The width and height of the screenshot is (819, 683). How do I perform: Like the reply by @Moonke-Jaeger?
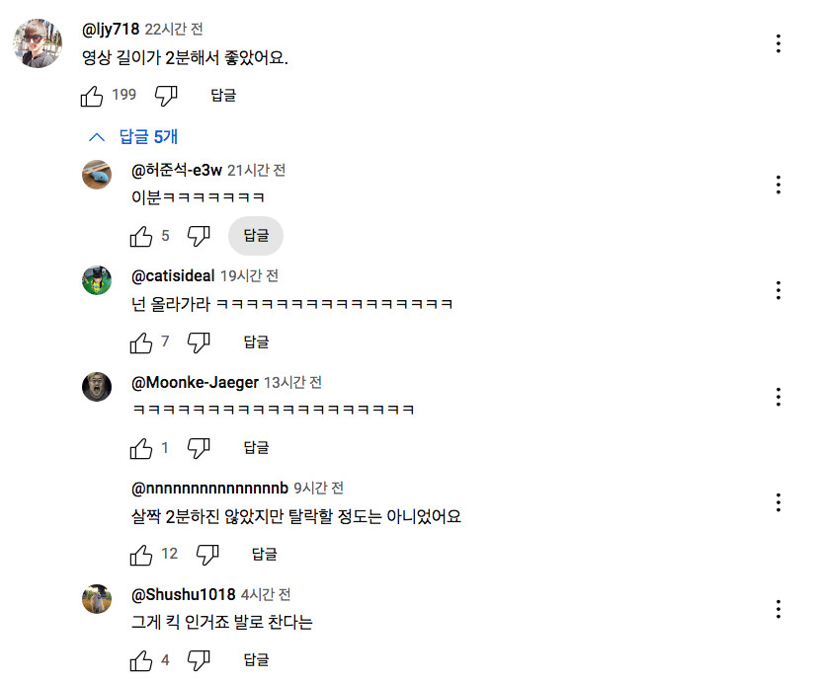[141, 448]
